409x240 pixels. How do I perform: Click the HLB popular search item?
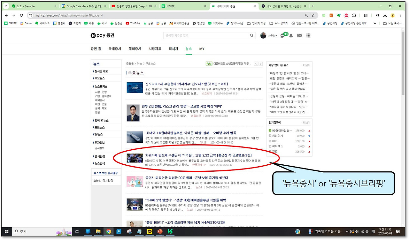click(275, 141)
